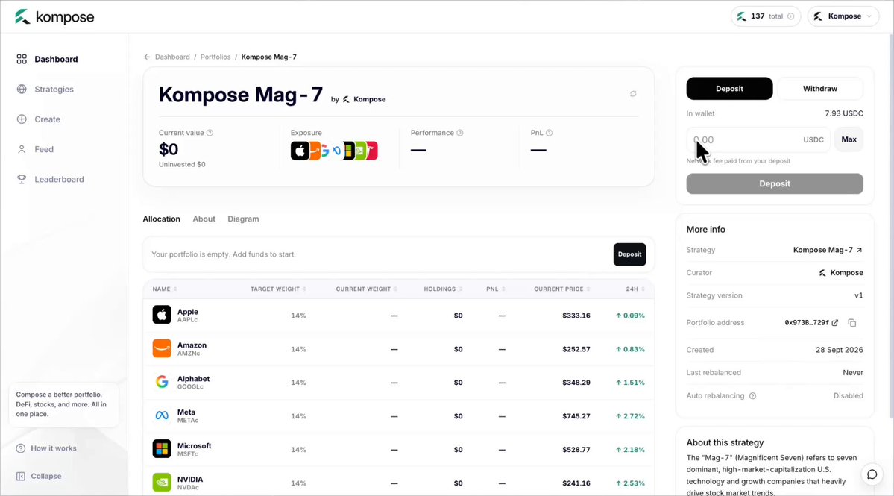Sort by Current Weight column
Screen dimensions: 894x496
367,289
